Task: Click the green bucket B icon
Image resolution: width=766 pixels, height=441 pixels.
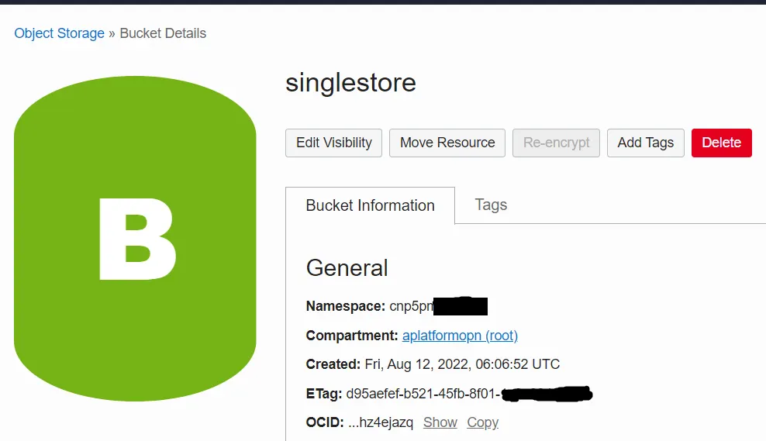Action: click(x=135, y=238)
